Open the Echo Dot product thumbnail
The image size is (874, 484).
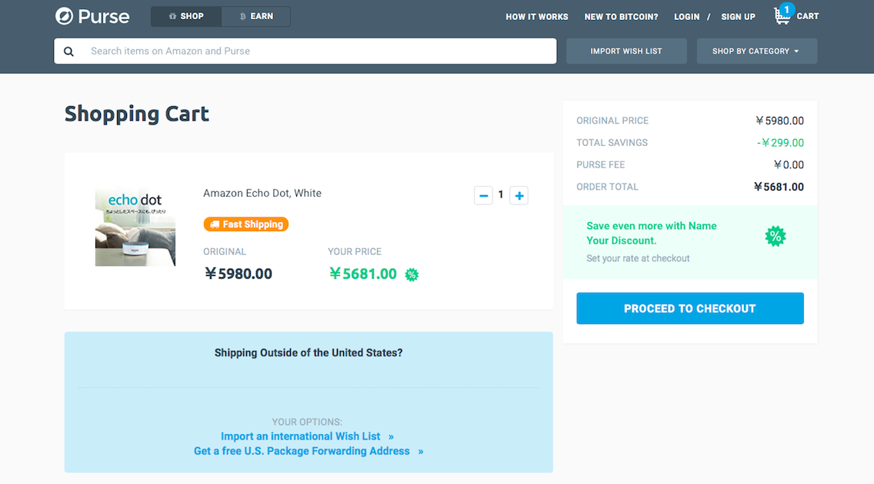click(135, 227)
